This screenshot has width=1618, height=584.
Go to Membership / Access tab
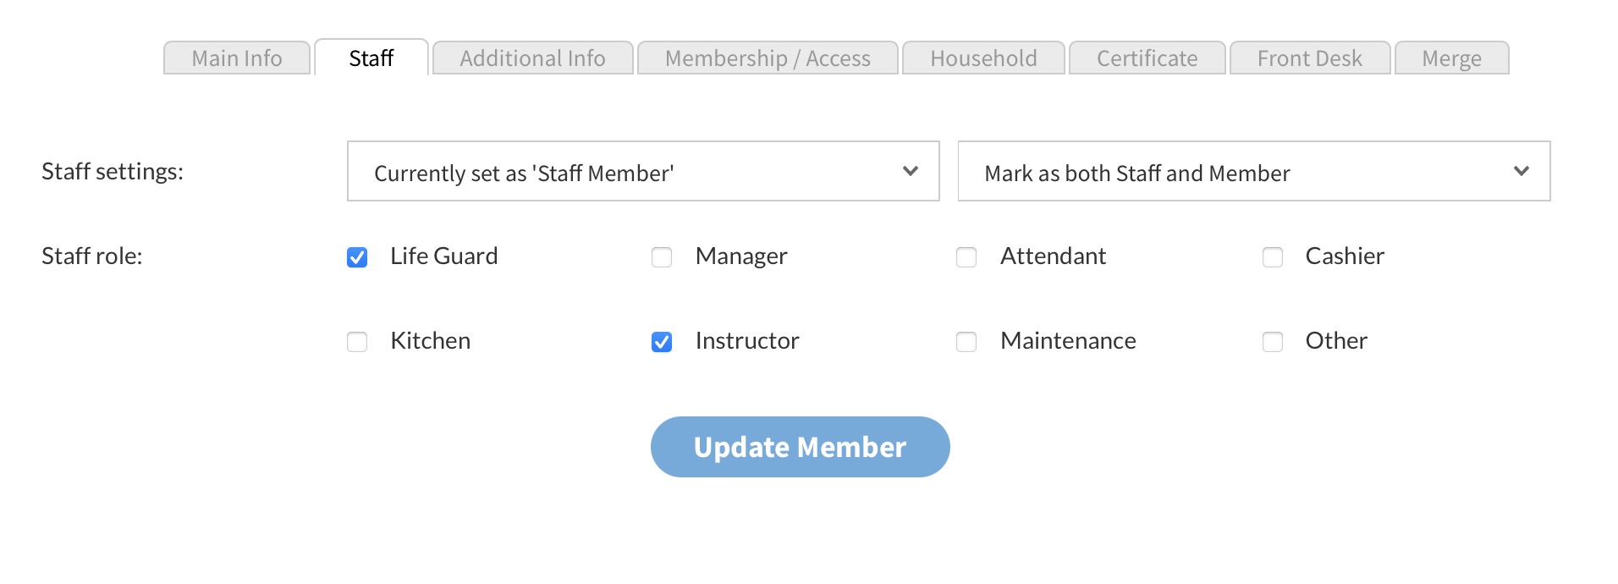pos(768,58)
